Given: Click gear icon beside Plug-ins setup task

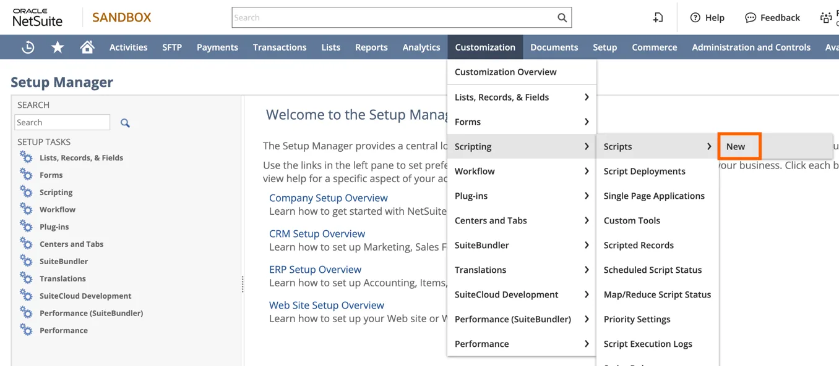Looking at the screenshot, I should [26, 227].
